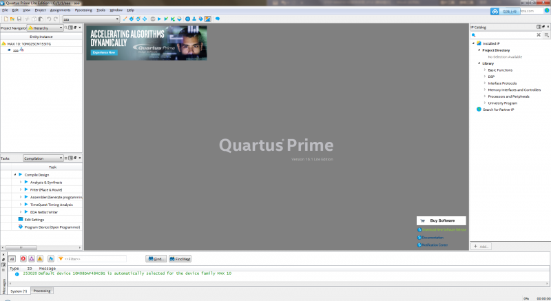Click the Save icon in toolbar

19,19
